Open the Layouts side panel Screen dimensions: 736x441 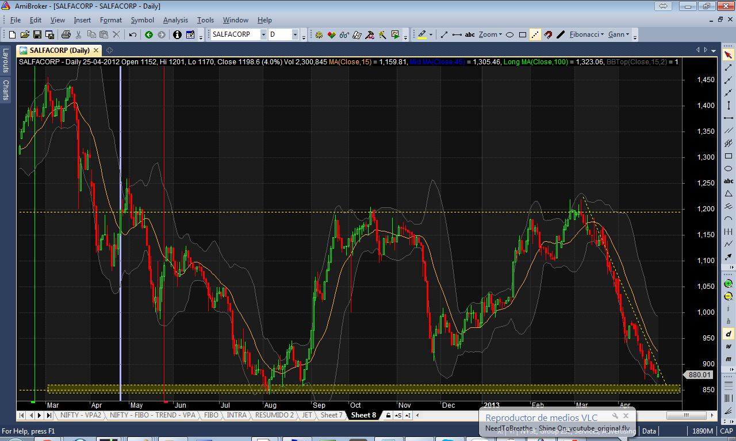pyautogui.click(x=5, y=60)
